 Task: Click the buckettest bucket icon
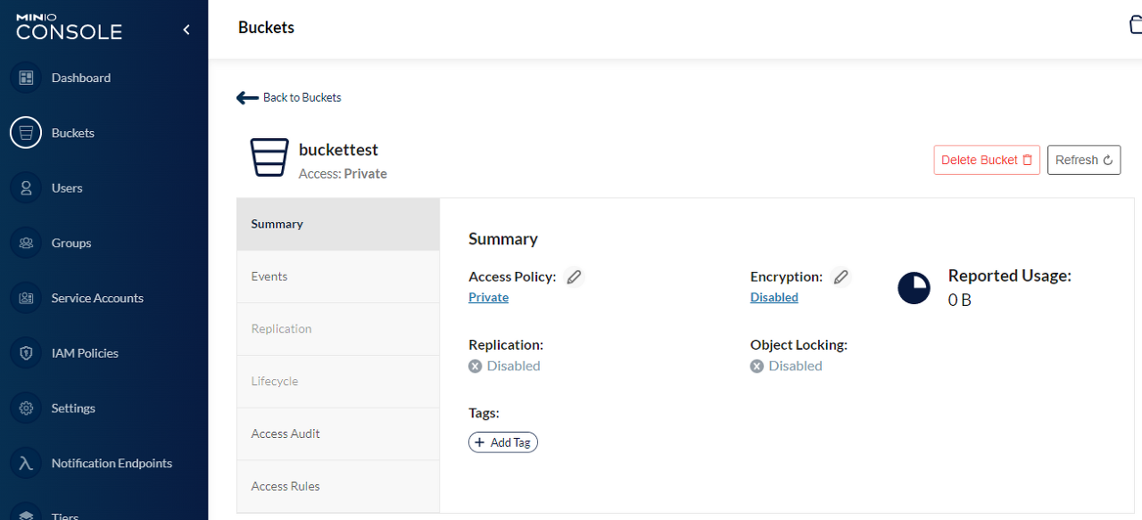[269, 158]
